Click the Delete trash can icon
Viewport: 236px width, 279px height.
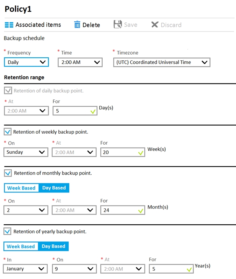pos(77,25)
